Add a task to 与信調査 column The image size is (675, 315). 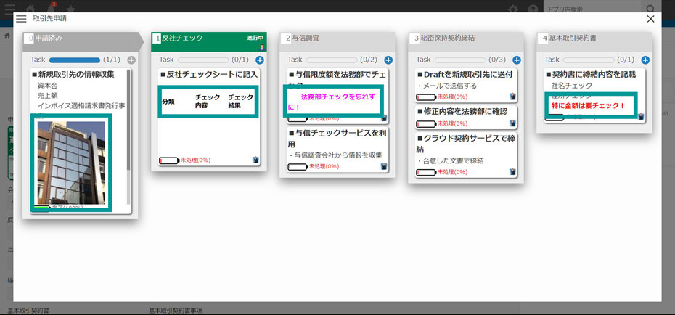tap(388, 60)
